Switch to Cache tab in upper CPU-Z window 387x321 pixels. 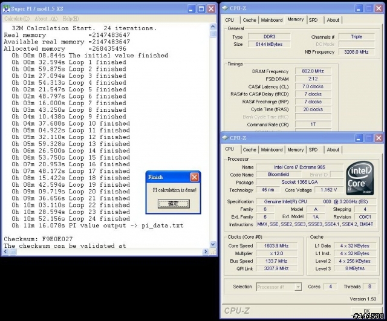tap(249, 20)
